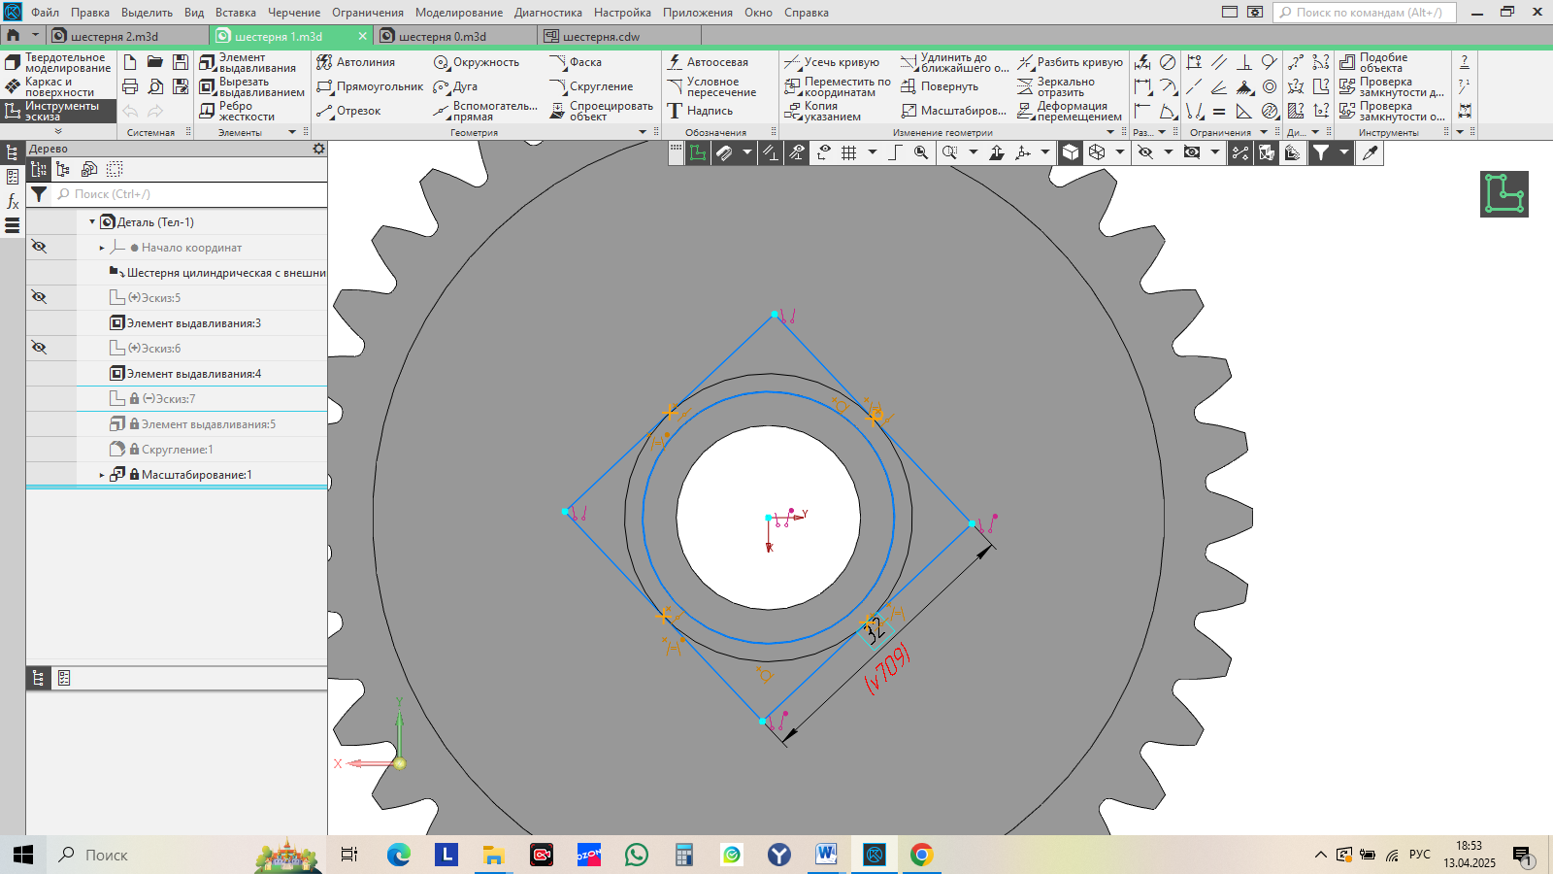Select the Скругление fillet tool
1553x874 pixels.
coord(591,86)
